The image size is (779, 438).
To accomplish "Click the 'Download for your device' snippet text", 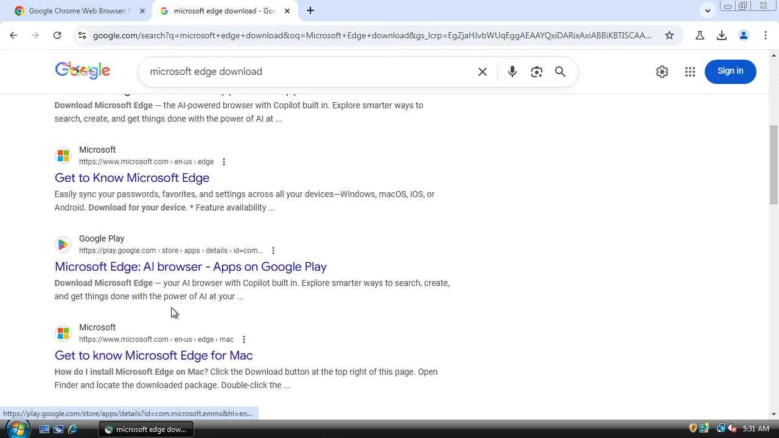I will pos(137,207).
